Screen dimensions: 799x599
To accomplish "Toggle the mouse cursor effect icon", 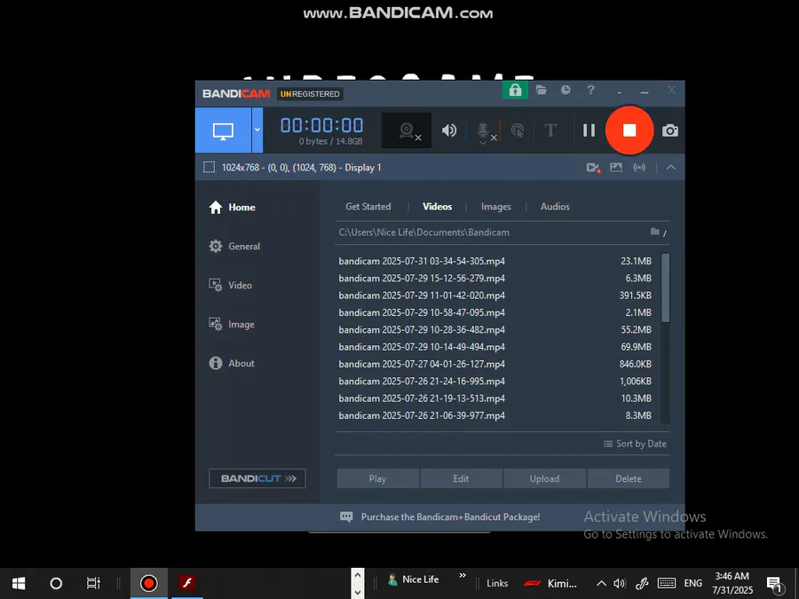I will point(518,130).
